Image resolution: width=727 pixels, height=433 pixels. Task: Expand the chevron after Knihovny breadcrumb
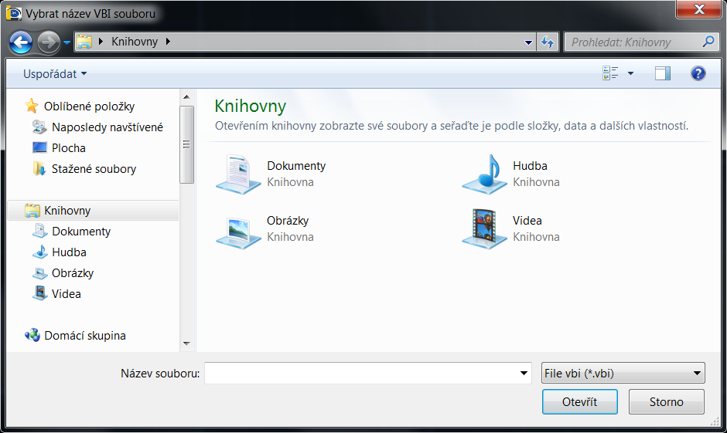[168, 42]
